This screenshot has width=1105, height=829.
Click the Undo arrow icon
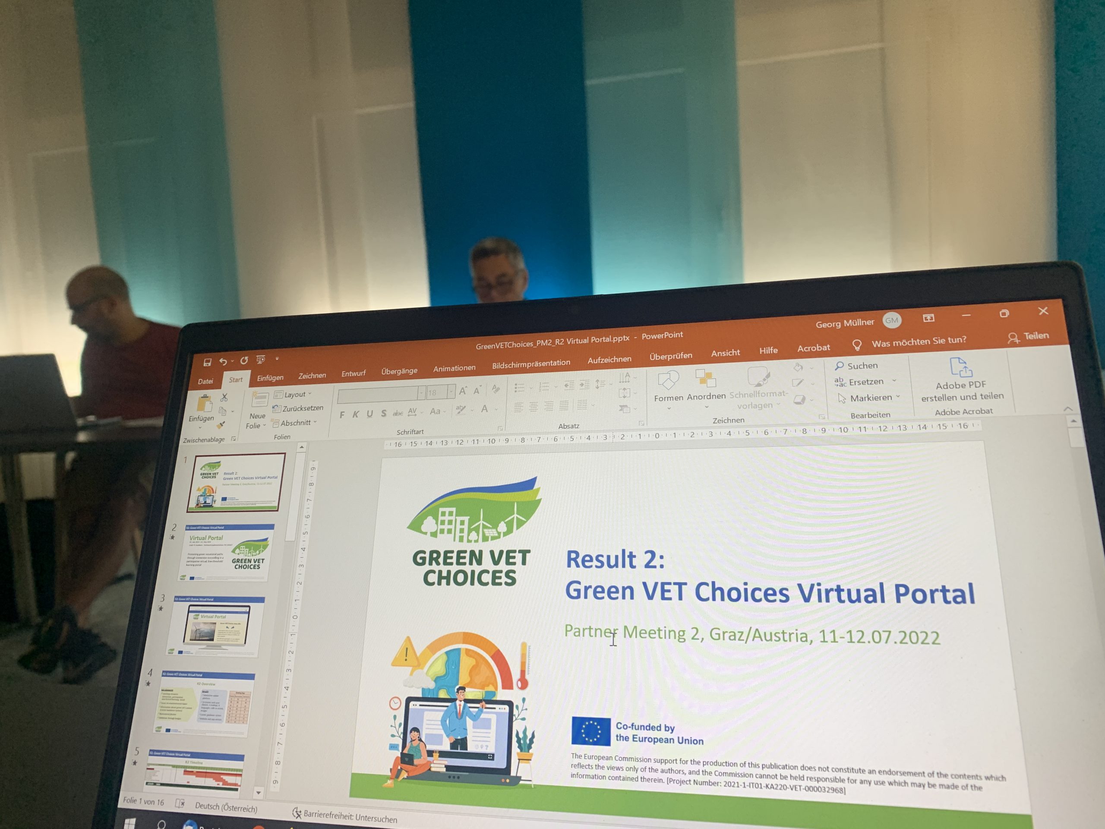click(x=223, y=361)
